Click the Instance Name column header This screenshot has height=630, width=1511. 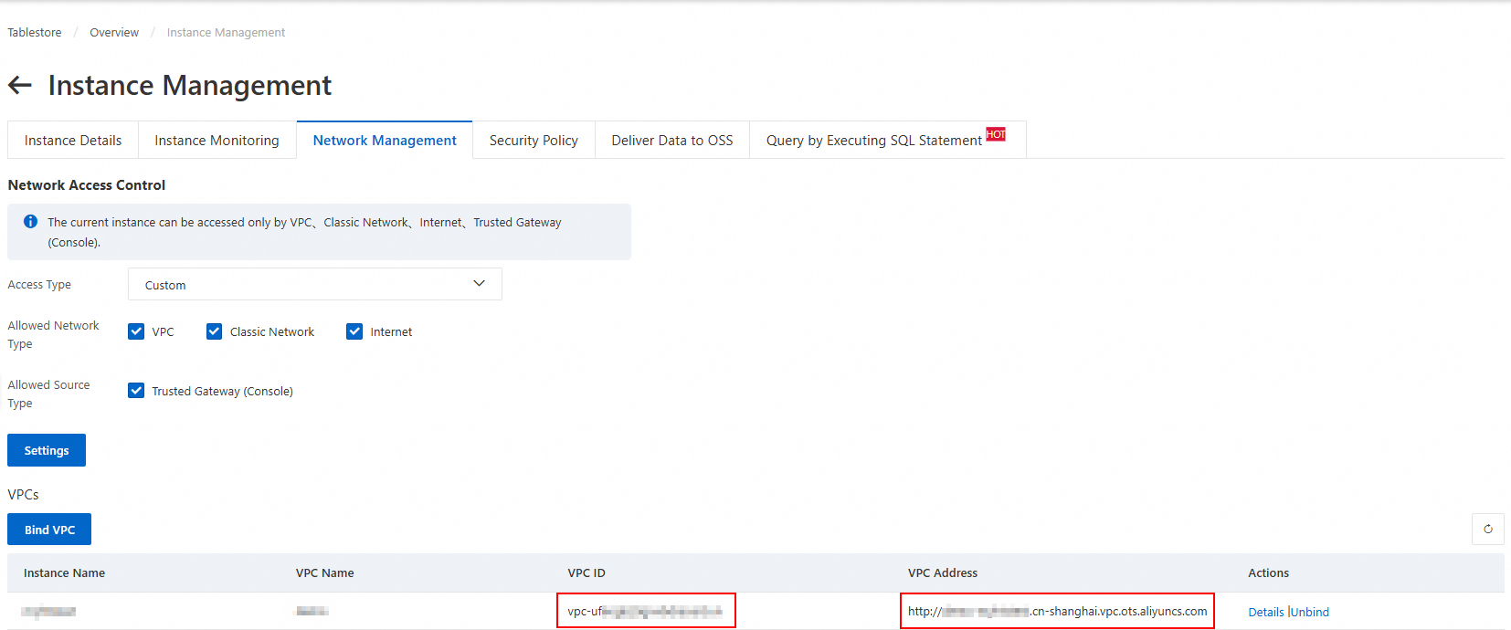click(64, 572)
